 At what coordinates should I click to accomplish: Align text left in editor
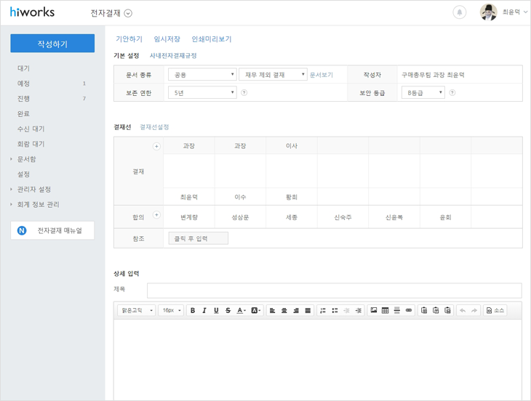coord(272,310)
